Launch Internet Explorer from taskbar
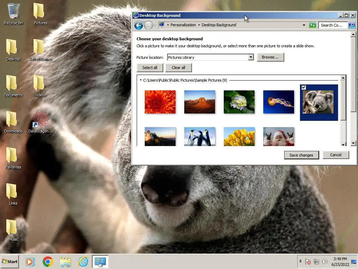 pos(83,261)
